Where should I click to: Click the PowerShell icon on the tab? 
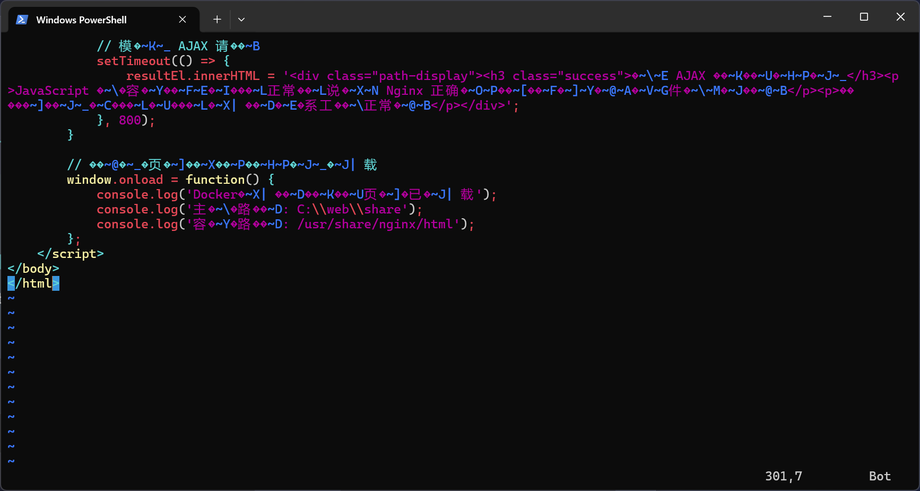pyautogui.click(x=22, y=20)
